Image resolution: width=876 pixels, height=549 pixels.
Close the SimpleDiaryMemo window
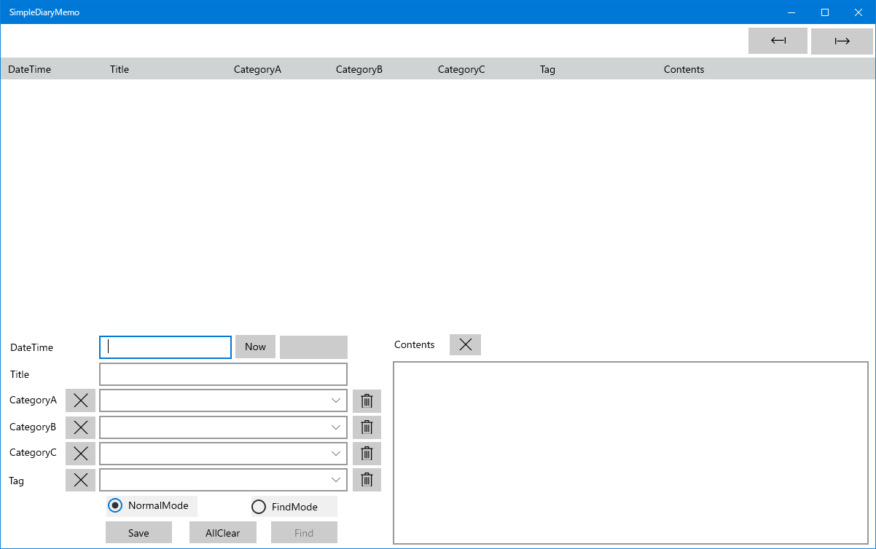coord(859,12)
